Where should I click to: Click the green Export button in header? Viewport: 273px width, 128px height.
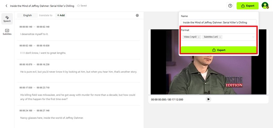click(248, 6)
